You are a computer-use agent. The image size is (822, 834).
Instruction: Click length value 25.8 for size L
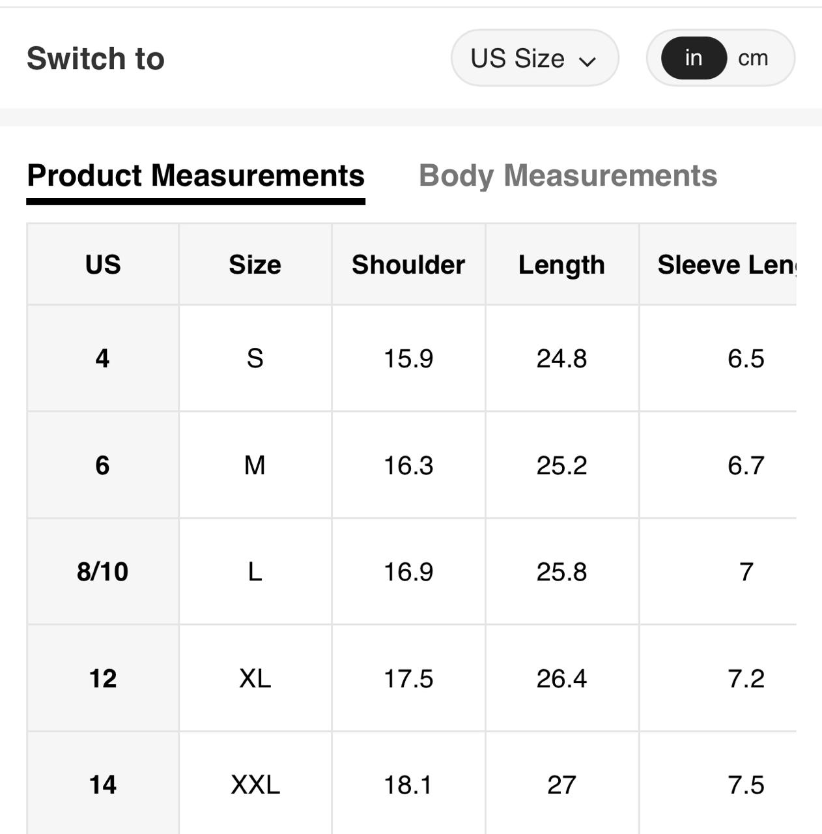pyautogui.click(x=561, y=571)
